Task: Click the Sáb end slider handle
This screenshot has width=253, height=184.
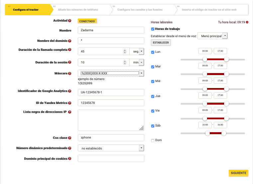Action: [x=224, y=133]
